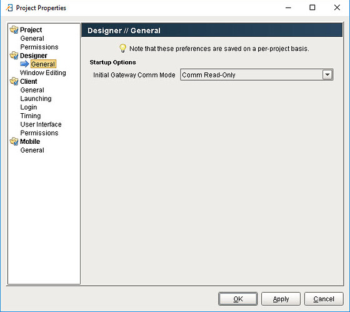The image size is (350, 312).
Task: Click the Project folder icon
Action: coord(14,30)
